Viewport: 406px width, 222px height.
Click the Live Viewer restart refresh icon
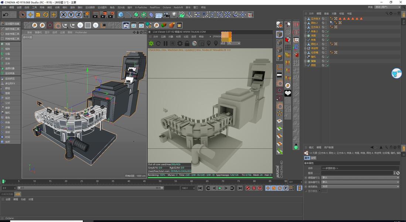[x=158, y=43]
